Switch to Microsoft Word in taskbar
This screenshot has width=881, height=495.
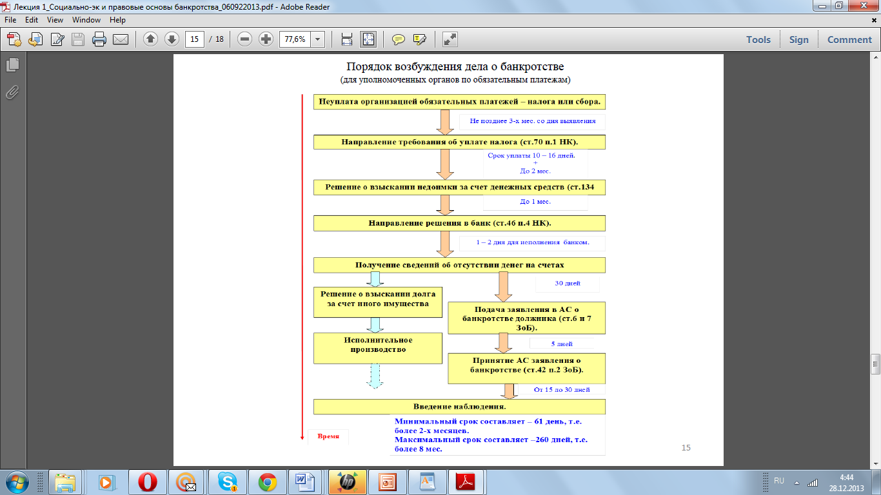coord(305,481)
